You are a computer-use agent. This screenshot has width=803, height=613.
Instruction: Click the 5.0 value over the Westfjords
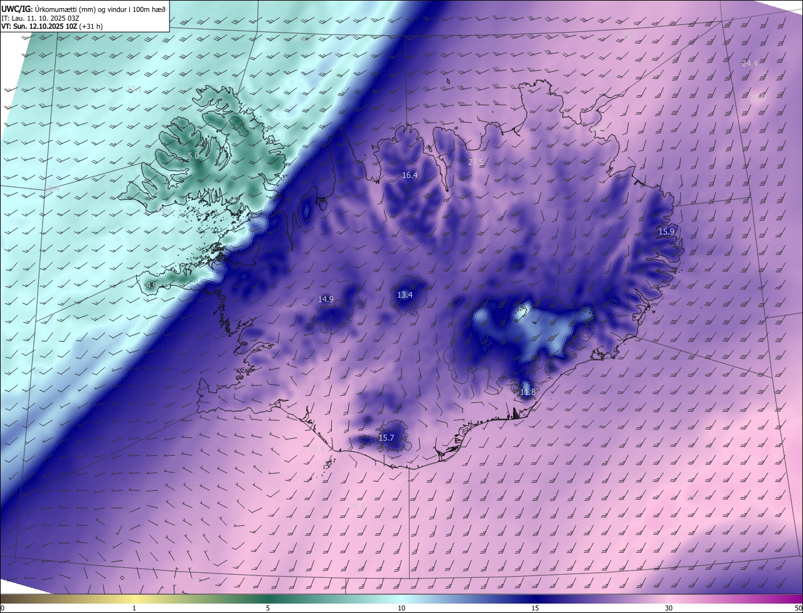(194, 155)
